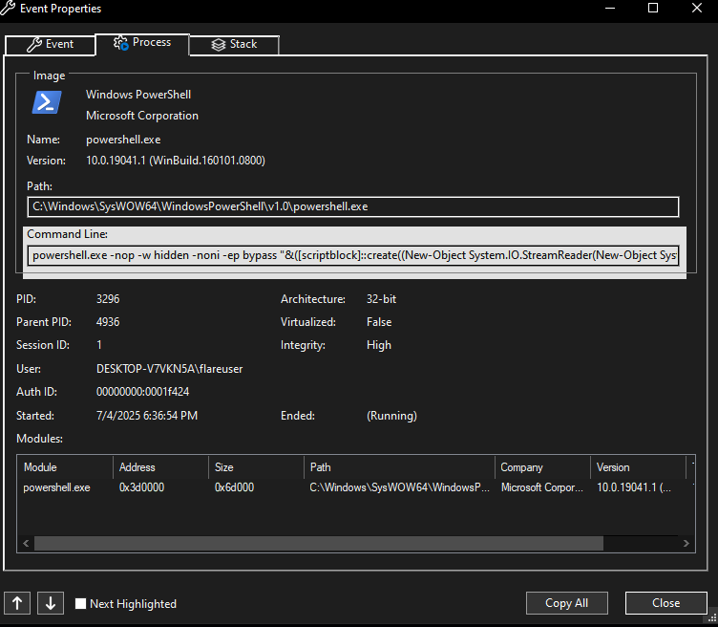Sort modules by Version column header
The width and height of the screenshot is (718, 627).
pos(639,467)
